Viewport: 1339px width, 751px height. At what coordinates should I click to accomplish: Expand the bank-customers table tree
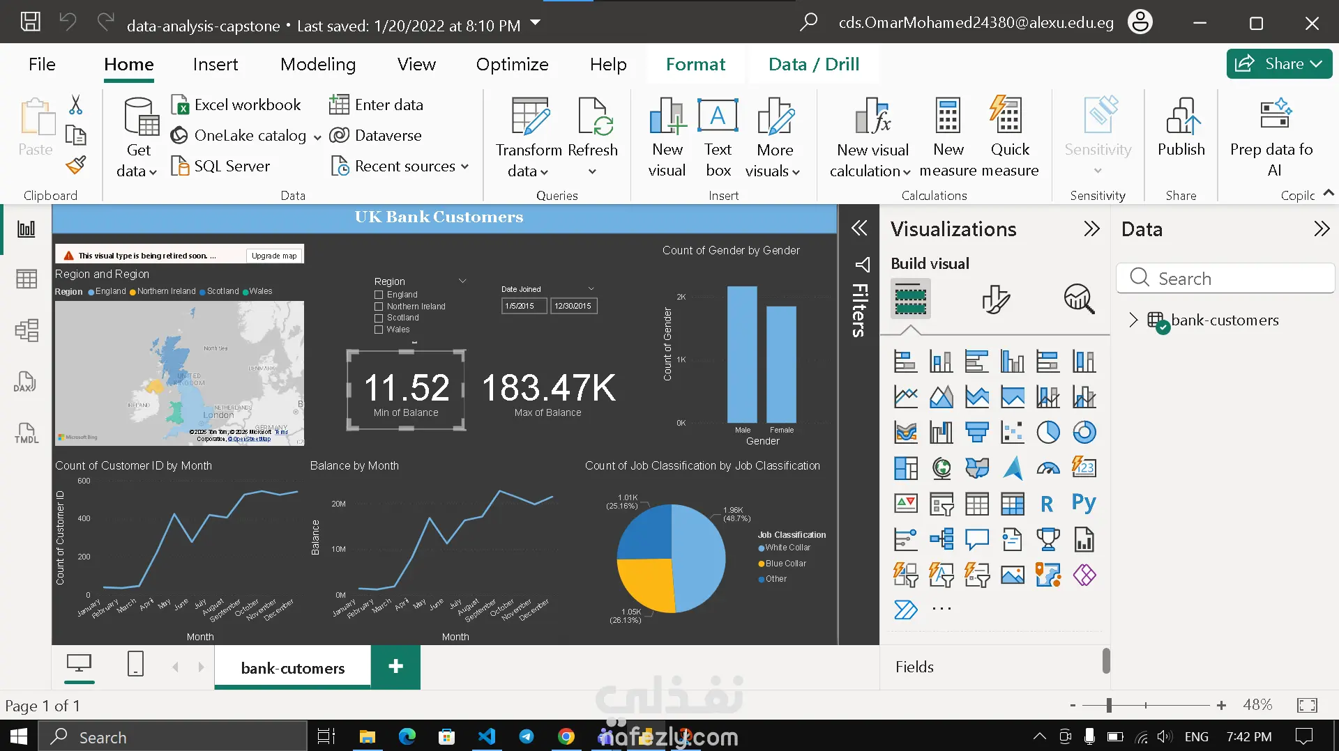click(1133, 320)
